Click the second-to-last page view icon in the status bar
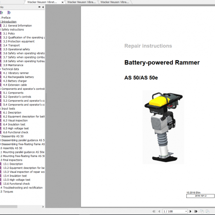 tap(202, 211)
